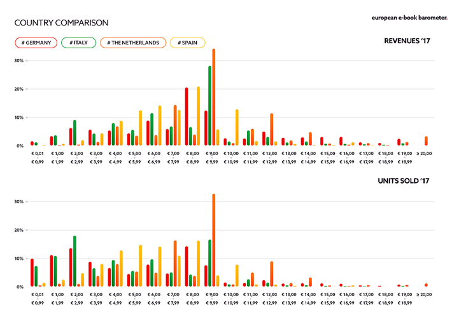Click the € 12,00 – € 12,99 label under Revenues chart
Screen dimensions: 452x324
(x=269, y=158)
